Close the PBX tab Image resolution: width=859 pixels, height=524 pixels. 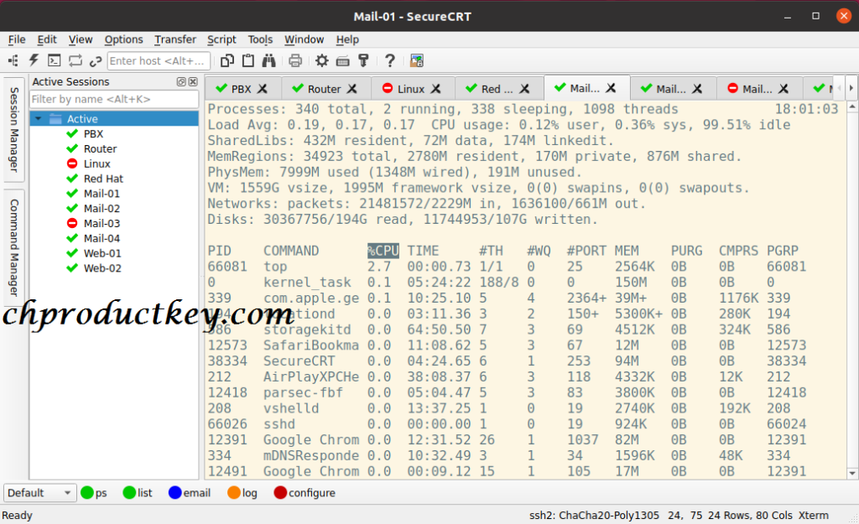click(263, 89)
